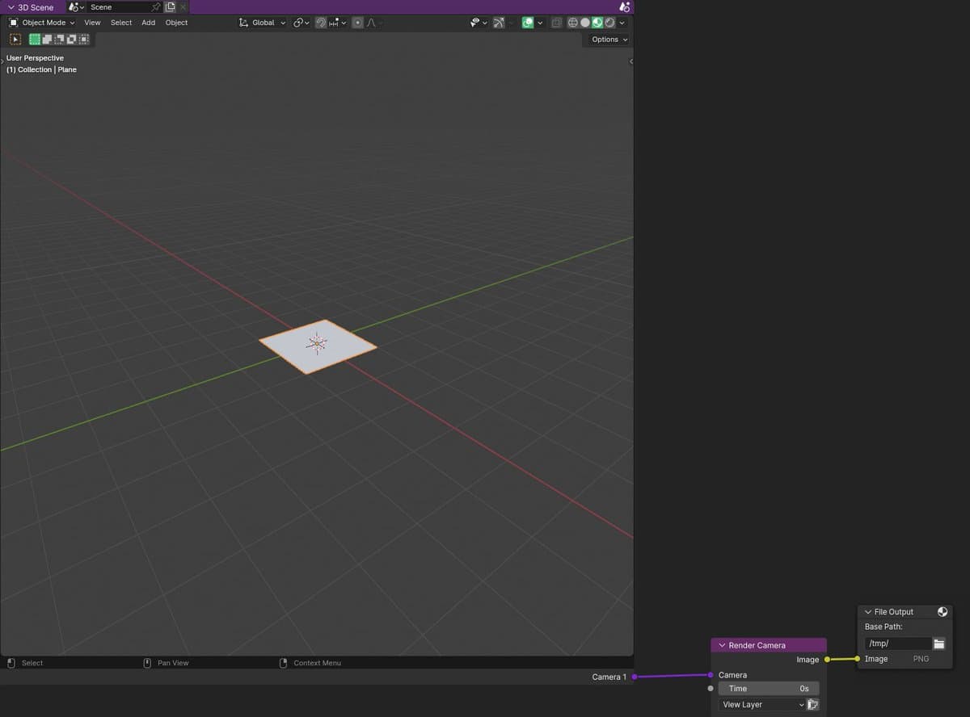Enable Proportional Editing in the header
This screenshot has width=970, height=717.
coord(356,23)
